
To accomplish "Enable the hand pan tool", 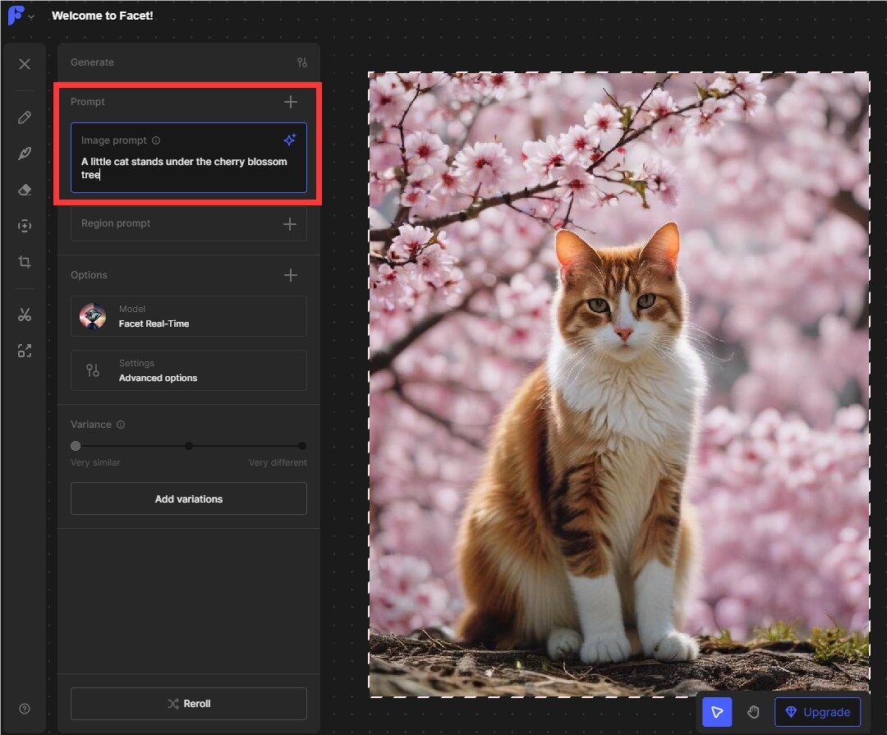I will tap(753, 712).
